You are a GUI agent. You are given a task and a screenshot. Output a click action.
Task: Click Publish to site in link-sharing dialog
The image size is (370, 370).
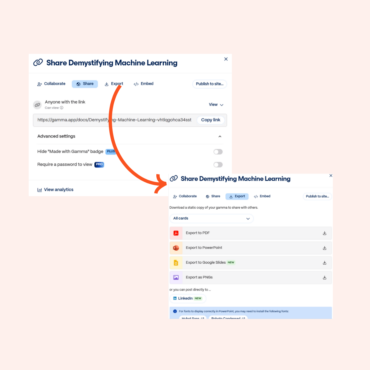(x=210, y=84)
